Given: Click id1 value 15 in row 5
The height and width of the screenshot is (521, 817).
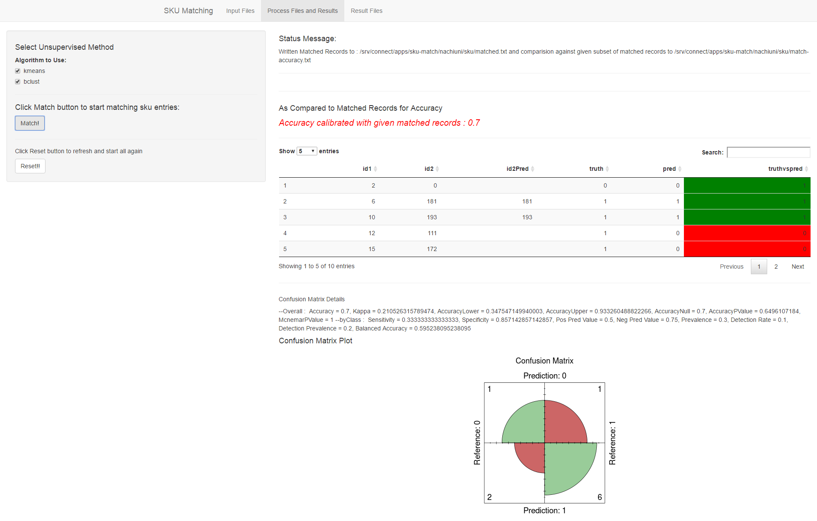Looking at the screenshot, I should point(372,249).
